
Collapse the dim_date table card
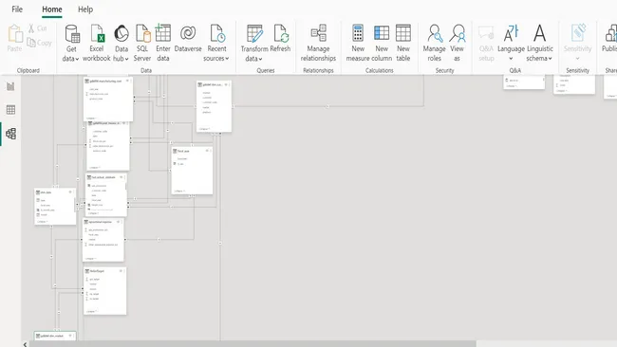42,222
